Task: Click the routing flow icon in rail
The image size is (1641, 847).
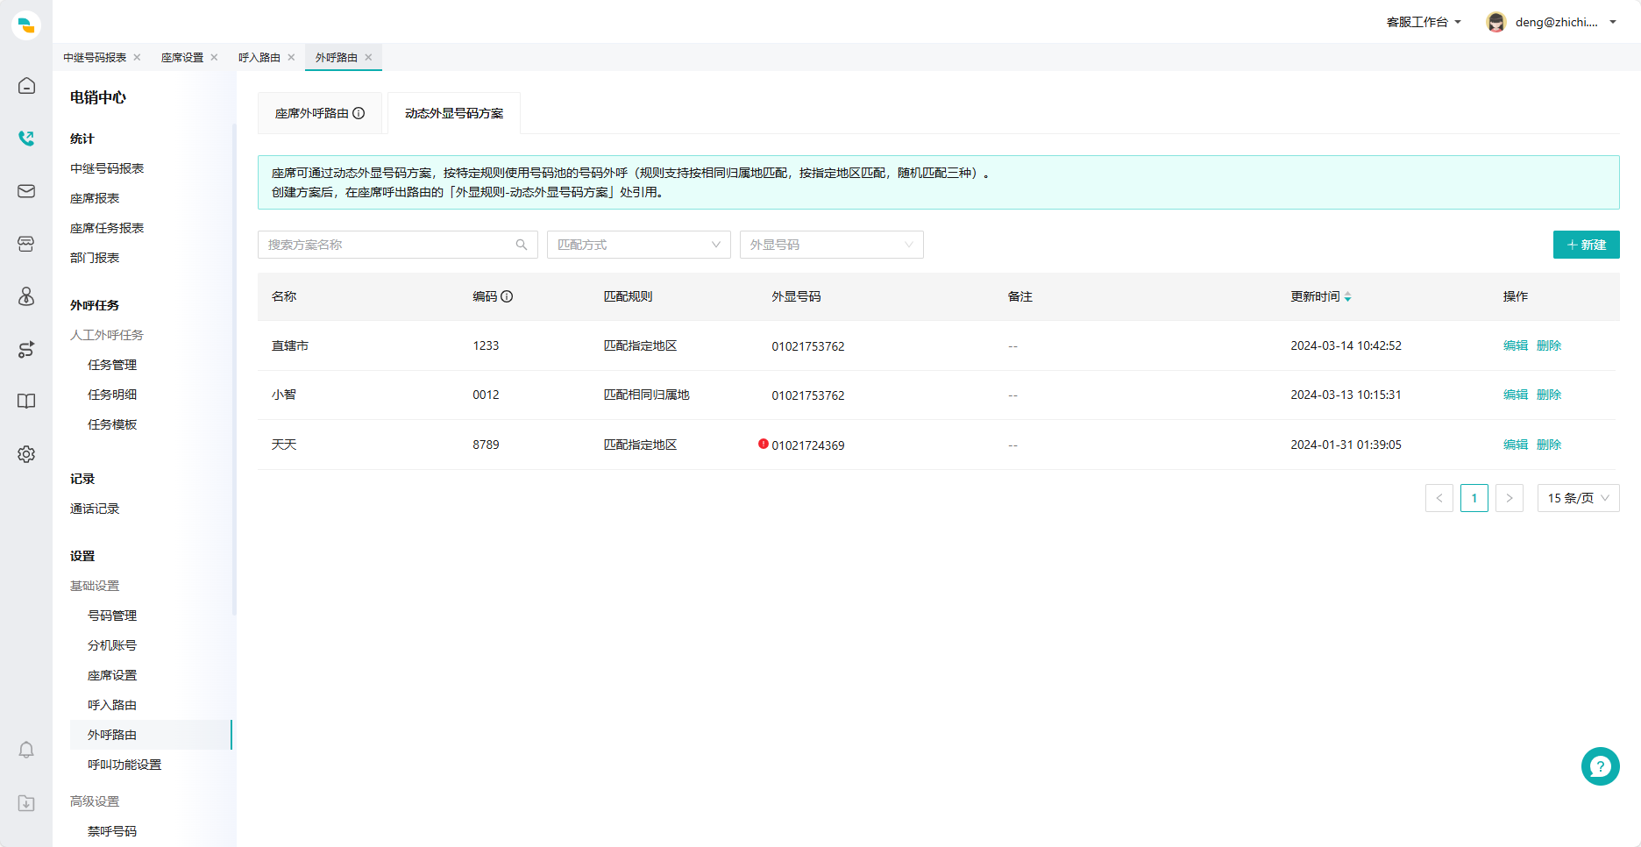Action: tap(26, 349)
